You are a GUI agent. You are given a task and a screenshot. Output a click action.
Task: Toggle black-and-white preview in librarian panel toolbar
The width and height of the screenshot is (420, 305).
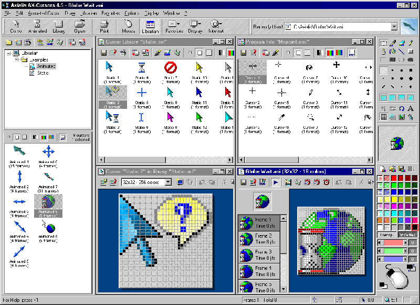[35, 137]
